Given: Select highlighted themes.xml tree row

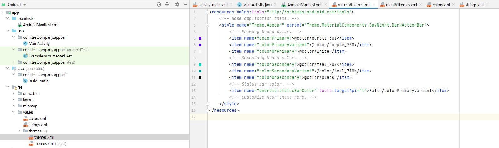Looking at the screenshot, I should (95, 137).
